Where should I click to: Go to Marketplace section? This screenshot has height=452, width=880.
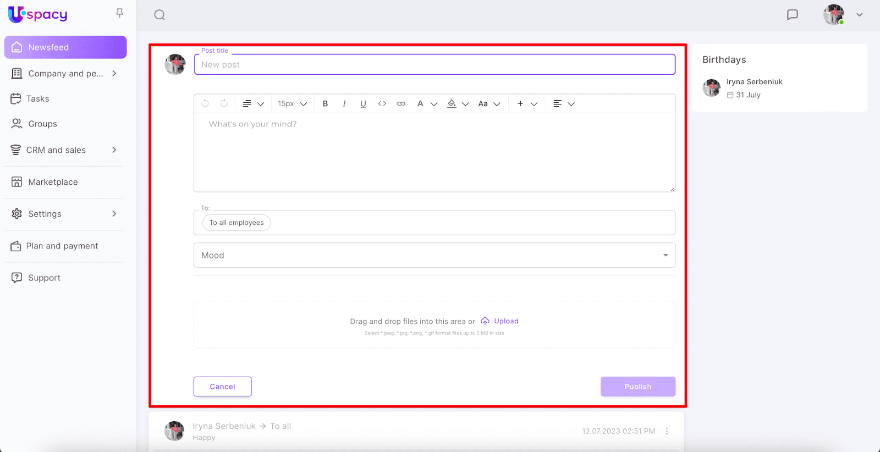53,182
